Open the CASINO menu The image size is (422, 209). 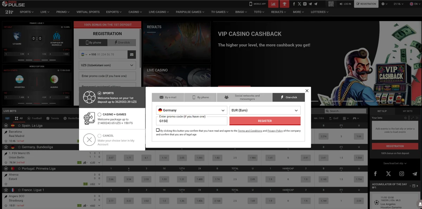tap(135, 12)
